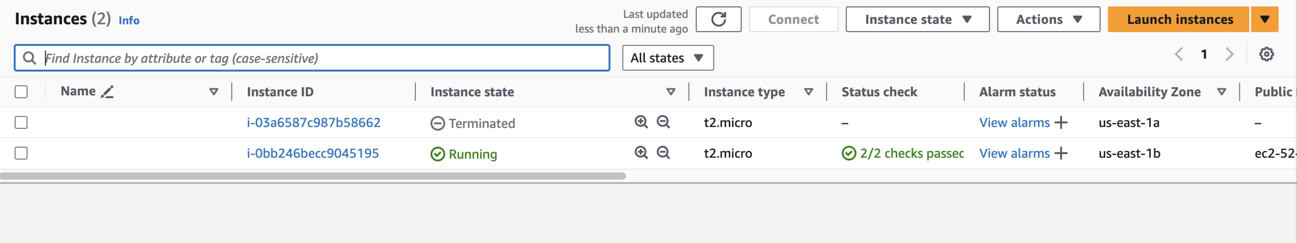
Task: Open instance i-0bb246becc9045195 link
Action: click(x=313, y=153)
